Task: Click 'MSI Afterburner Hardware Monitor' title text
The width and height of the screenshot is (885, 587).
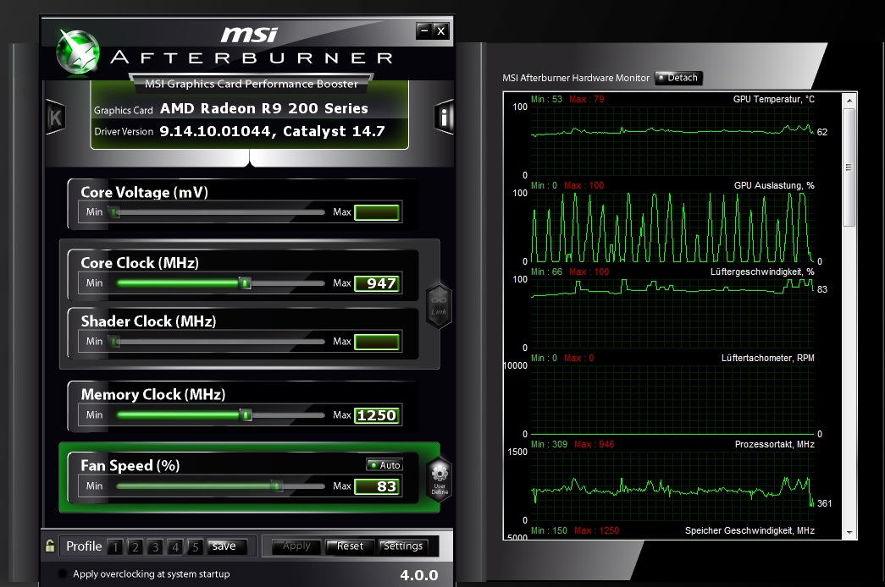Action: point(576,78)
